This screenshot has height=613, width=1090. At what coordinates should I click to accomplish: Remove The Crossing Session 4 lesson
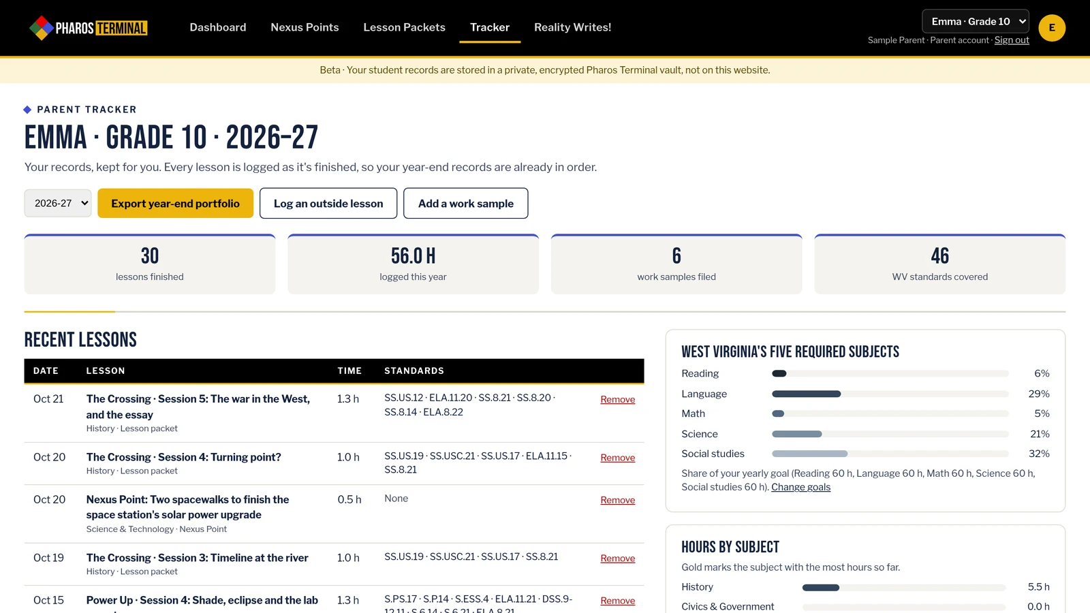tap(618, 458)
